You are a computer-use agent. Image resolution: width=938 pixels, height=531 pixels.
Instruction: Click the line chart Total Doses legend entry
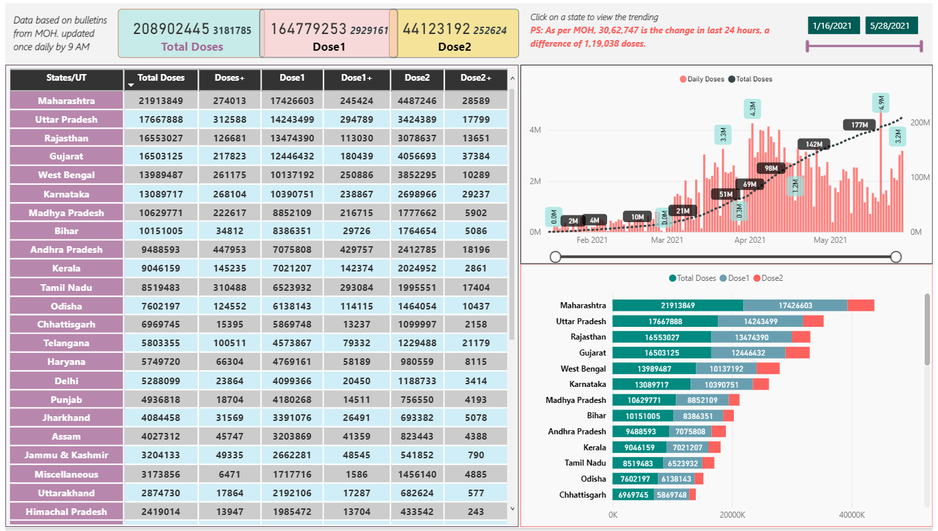pos(751,79)
